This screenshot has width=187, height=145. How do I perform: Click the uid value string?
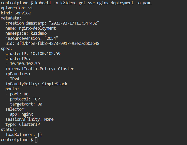point(58,43)
